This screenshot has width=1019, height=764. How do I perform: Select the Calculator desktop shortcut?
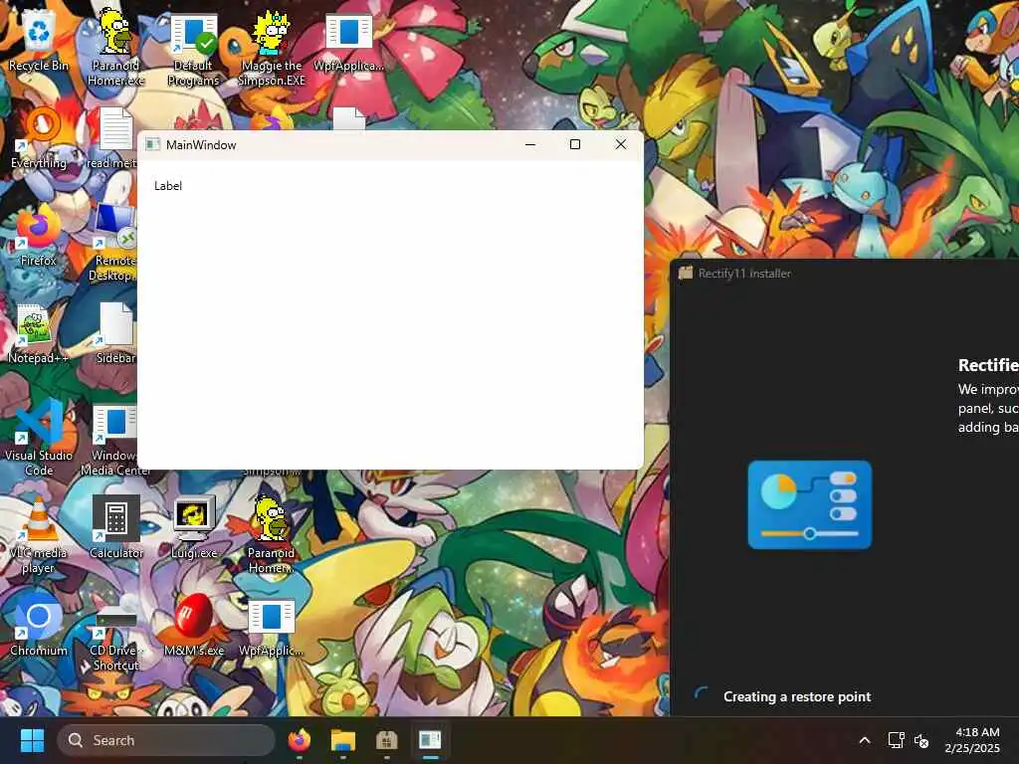click(115, 527)
